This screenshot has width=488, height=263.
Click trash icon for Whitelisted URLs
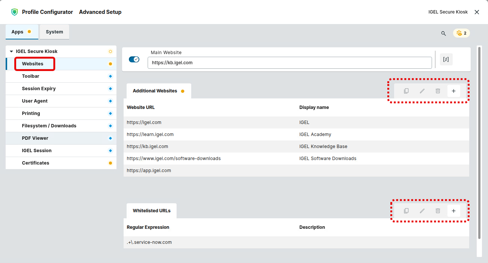438,211
